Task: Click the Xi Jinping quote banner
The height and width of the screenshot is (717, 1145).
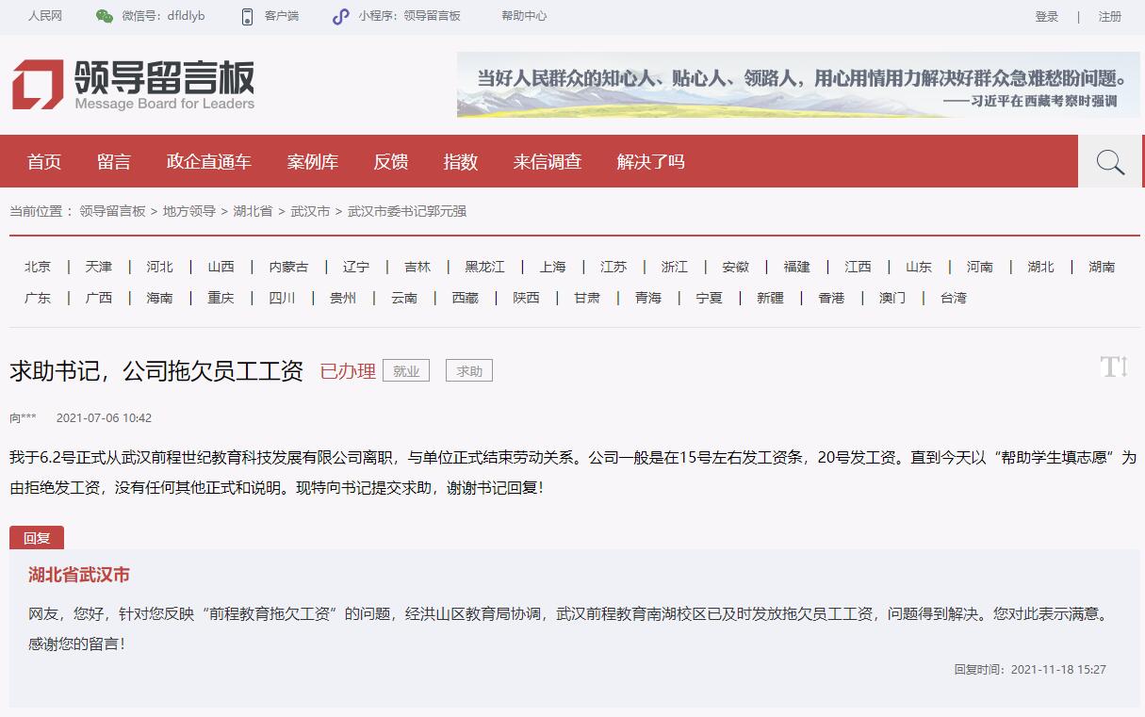Action: tap(798, 85)
